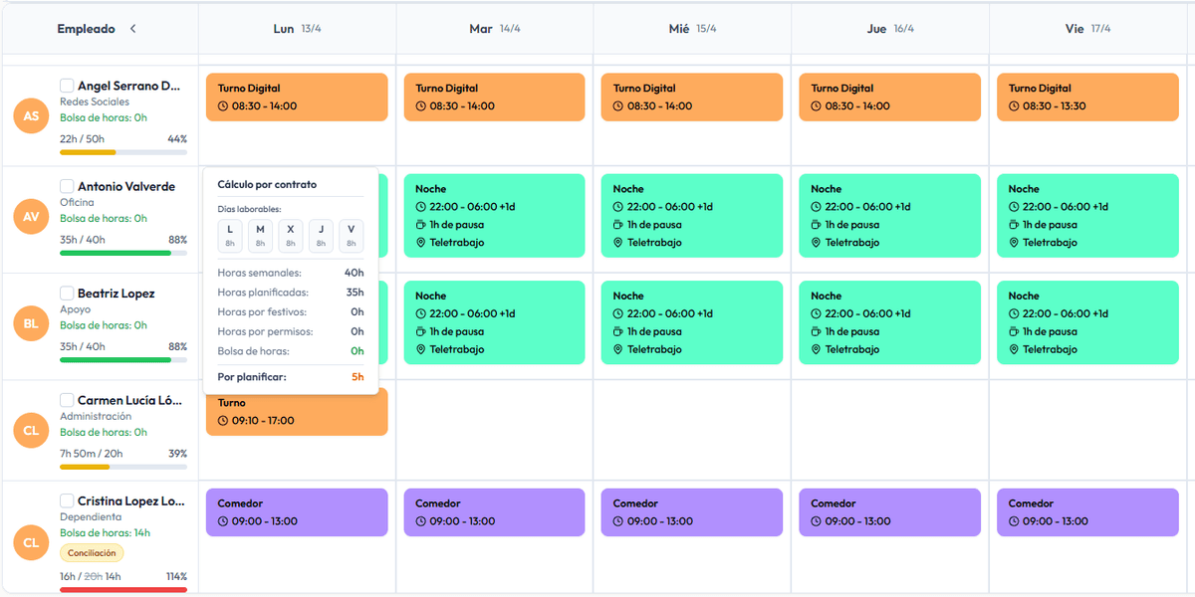This screenshot has height=597, width=1195.
Task: Choose the Mié 15/4 day header
Action: [692, 29]
